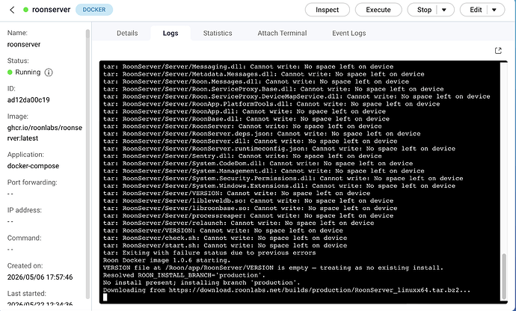
Task: Click log line about Sentry.dll
Action: coord(242,156)
